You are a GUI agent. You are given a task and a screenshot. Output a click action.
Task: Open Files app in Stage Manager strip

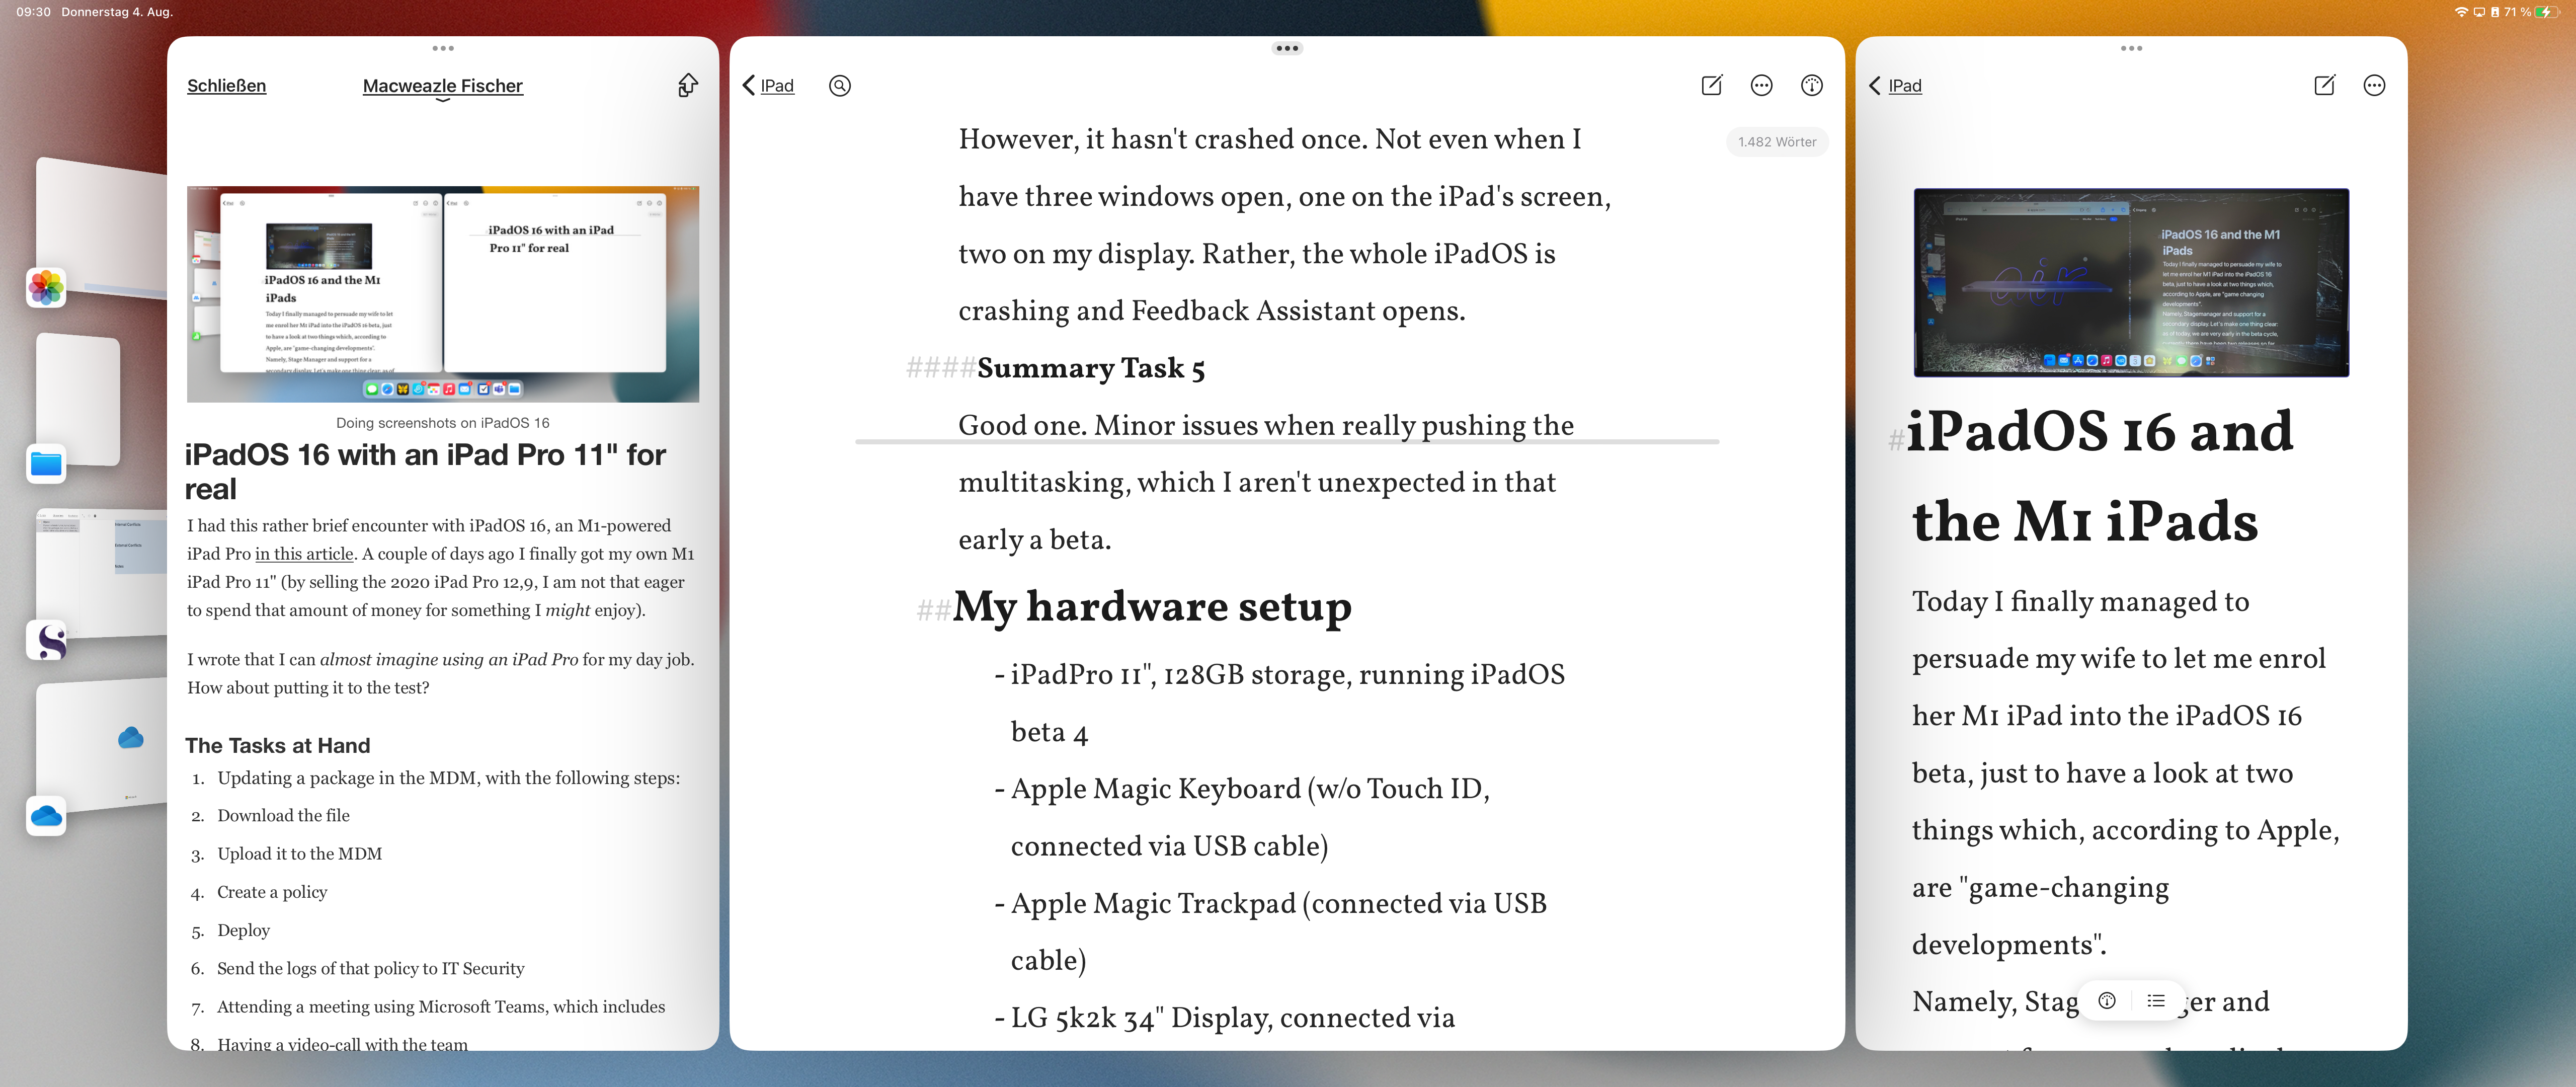[46, 464]
